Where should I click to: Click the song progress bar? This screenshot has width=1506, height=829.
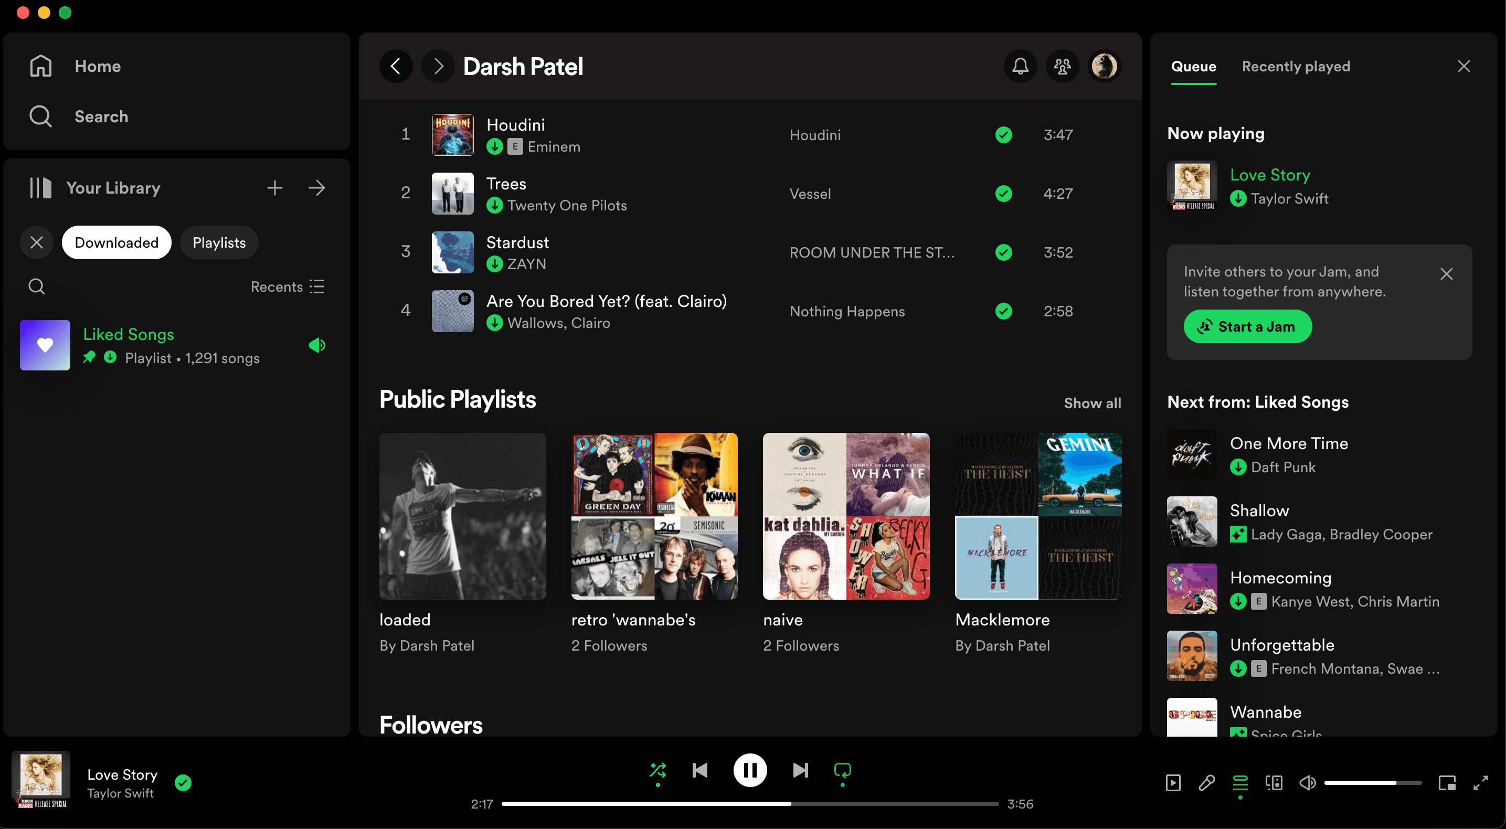(749, 804)
